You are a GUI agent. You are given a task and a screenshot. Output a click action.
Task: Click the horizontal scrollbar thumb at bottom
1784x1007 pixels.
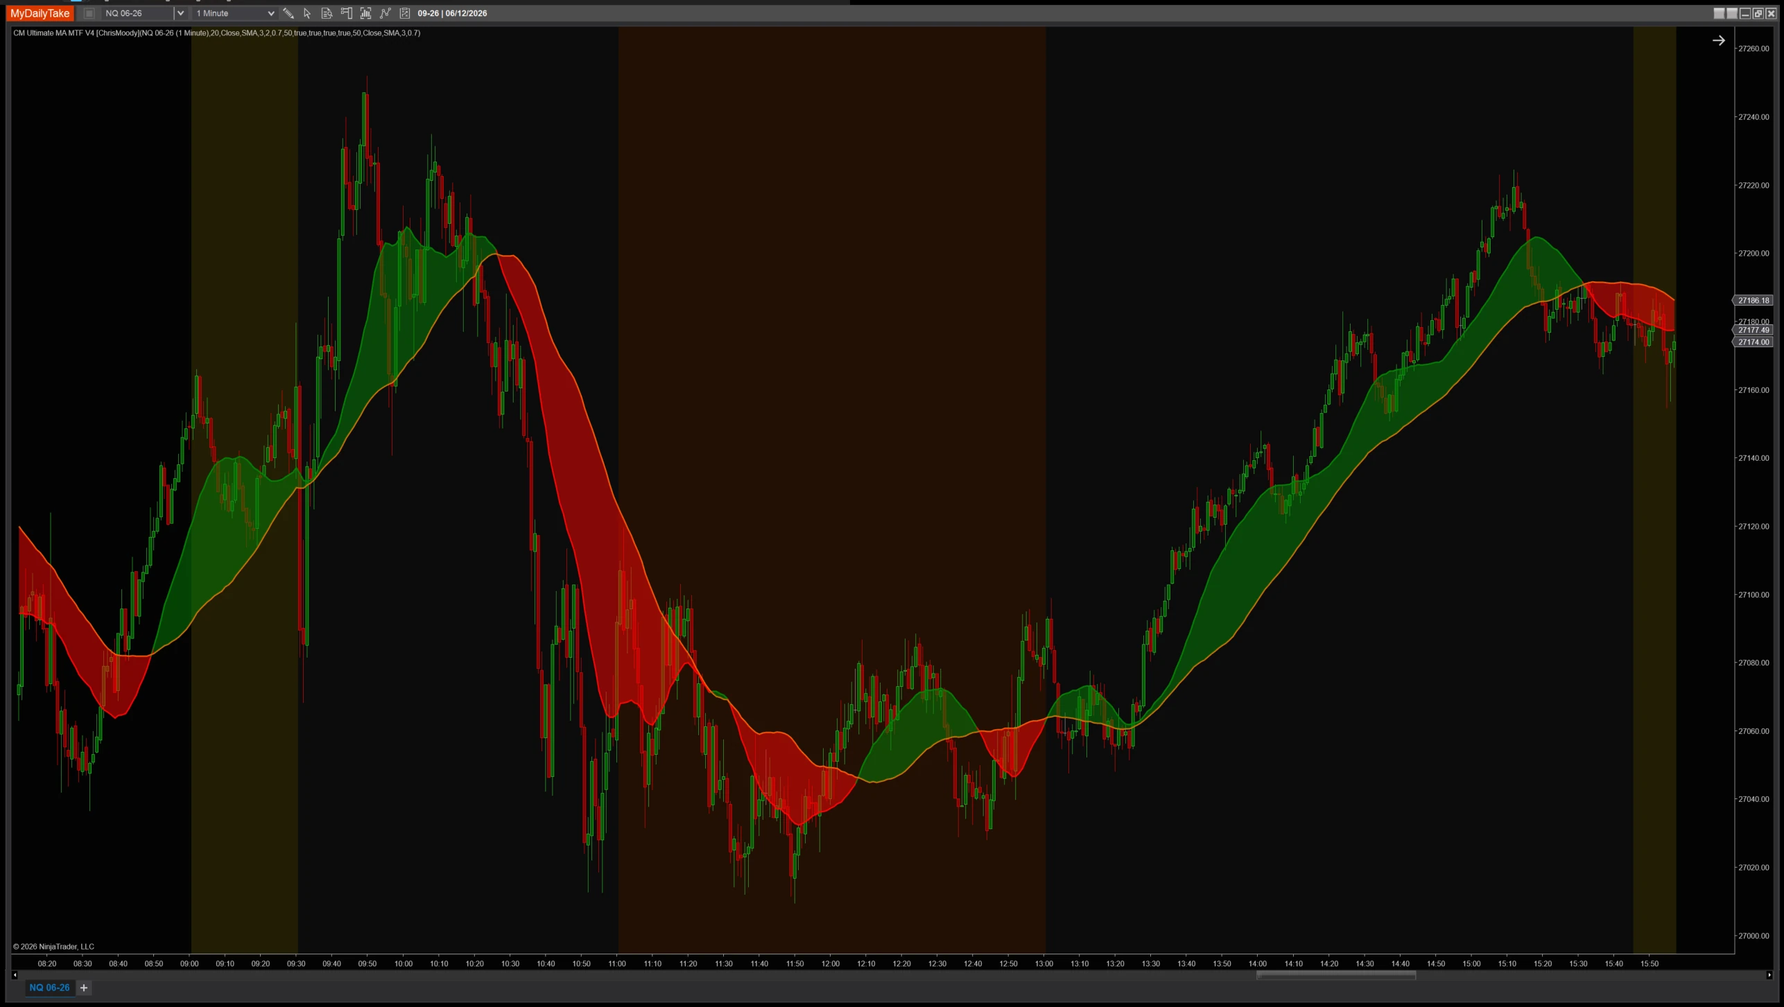click(x=1336, y=974)
